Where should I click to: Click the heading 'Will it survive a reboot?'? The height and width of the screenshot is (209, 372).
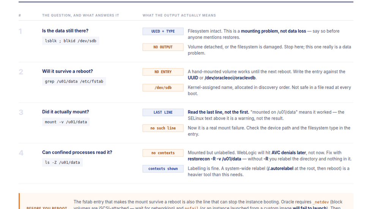click(68, 71)
